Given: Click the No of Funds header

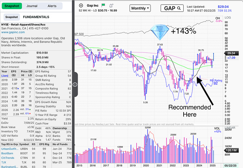Looking at the screenshot, I should (x=60, y=144).
